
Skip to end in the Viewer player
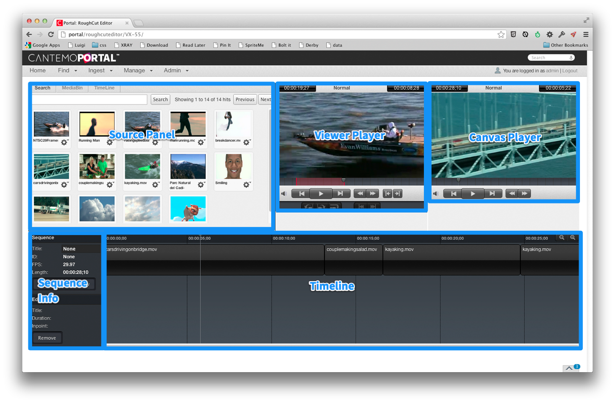(340, 193)
